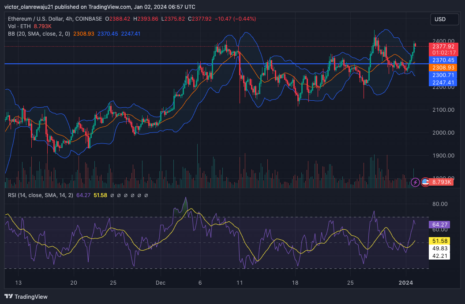
Task: Click the Vol · ETH indicator legend
Action: pos(19,26)
